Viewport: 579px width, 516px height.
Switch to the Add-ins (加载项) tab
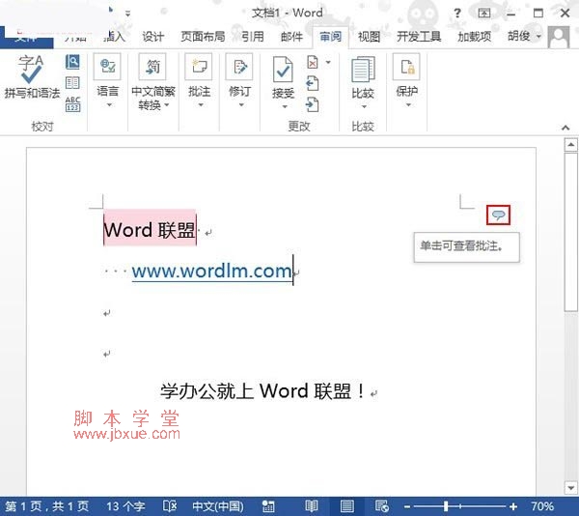point(475,37)
